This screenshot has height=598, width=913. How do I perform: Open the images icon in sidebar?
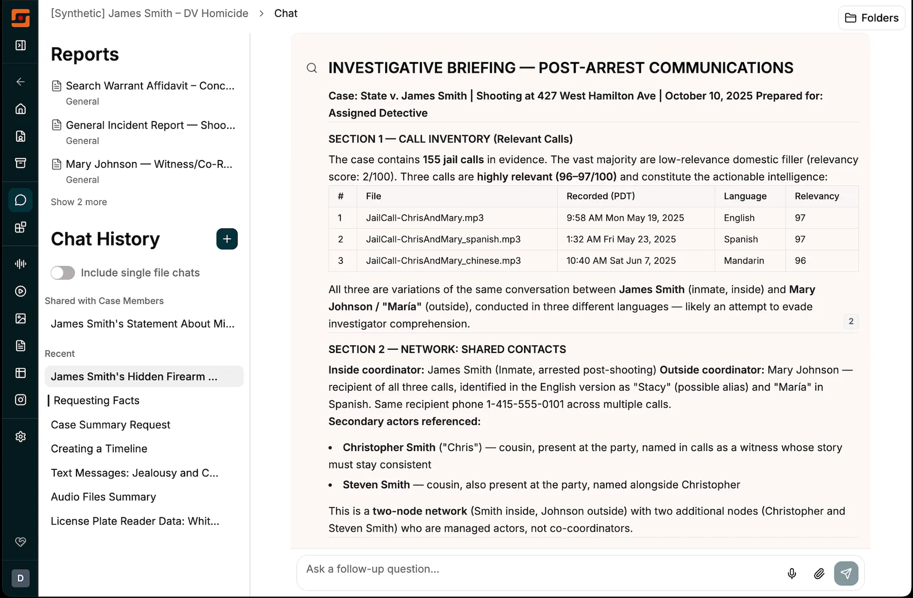pos(20,318)
